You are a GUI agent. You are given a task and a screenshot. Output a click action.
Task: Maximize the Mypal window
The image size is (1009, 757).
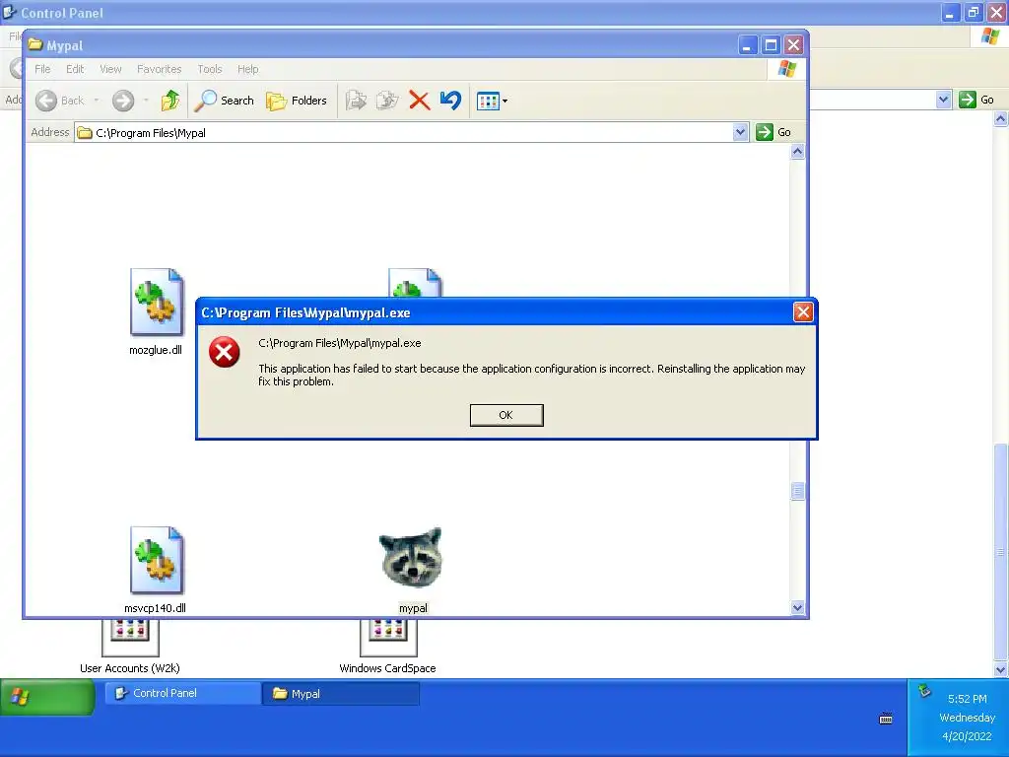tap(771, 45)
